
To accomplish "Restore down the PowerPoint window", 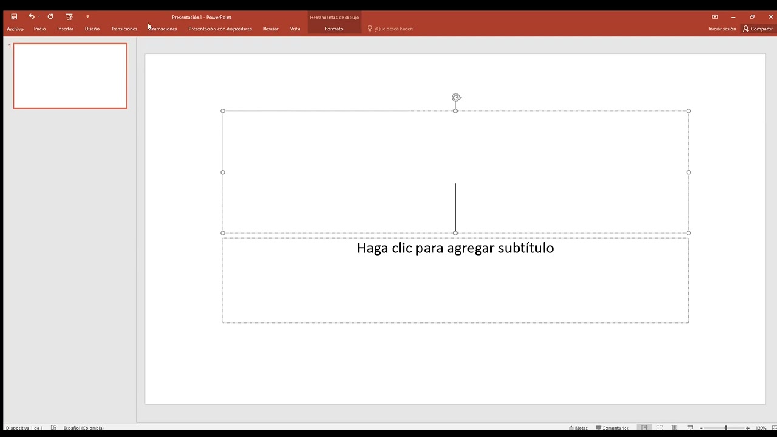I will pyautogui.click(x=752, y=17).
